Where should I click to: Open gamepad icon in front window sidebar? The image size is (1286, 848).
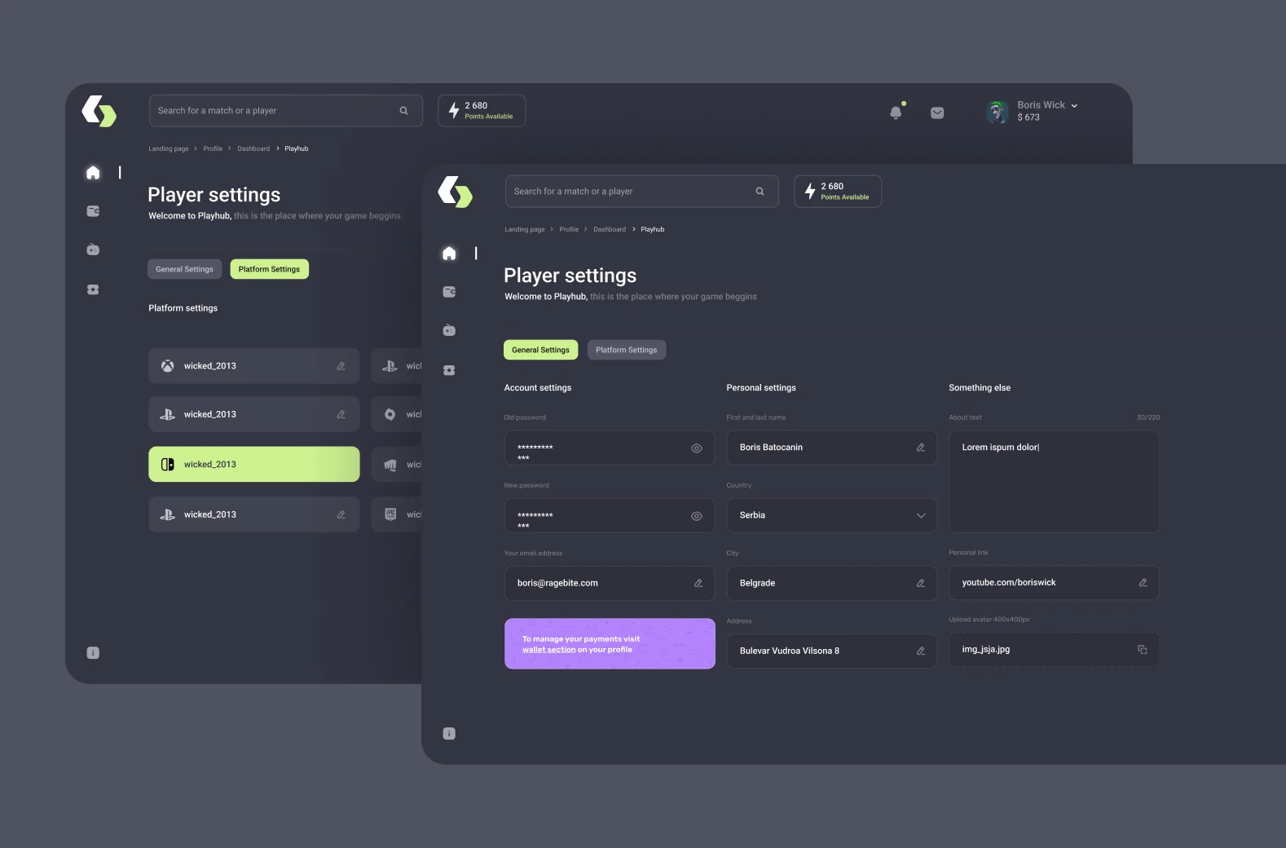(449, 330)
